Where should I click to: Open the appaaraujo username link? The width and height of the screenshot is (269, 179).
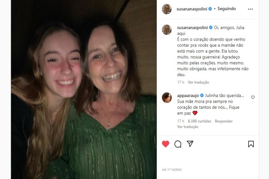pos(188,95)
